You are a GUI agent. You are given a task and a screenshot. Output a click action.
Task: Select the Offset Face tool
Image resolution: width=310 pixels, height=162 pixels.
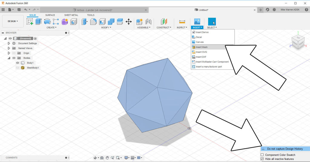120,21
